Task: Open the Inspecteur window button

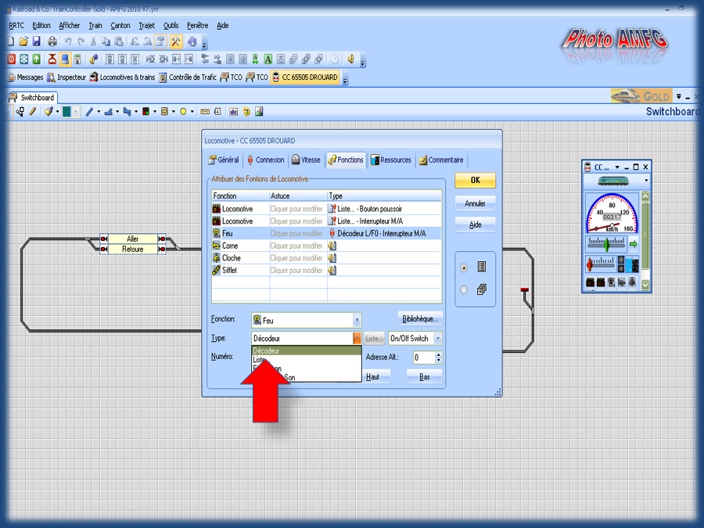Action: click(66, 77)
